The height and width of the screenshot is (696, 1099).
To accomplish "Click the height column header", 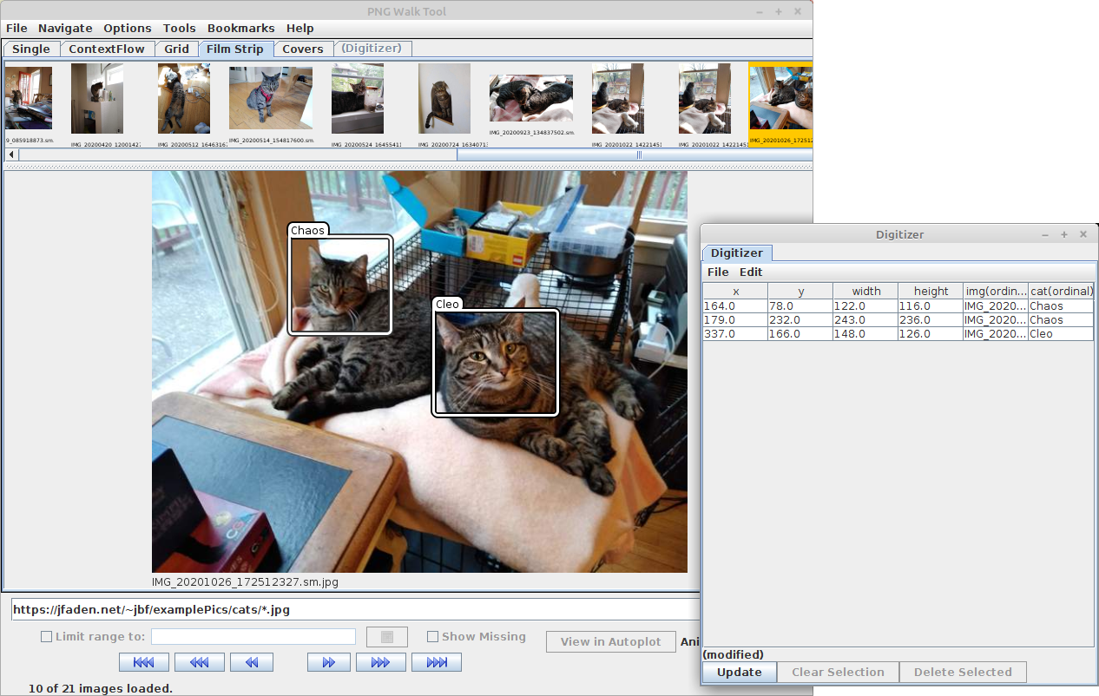I will (931, 292).
